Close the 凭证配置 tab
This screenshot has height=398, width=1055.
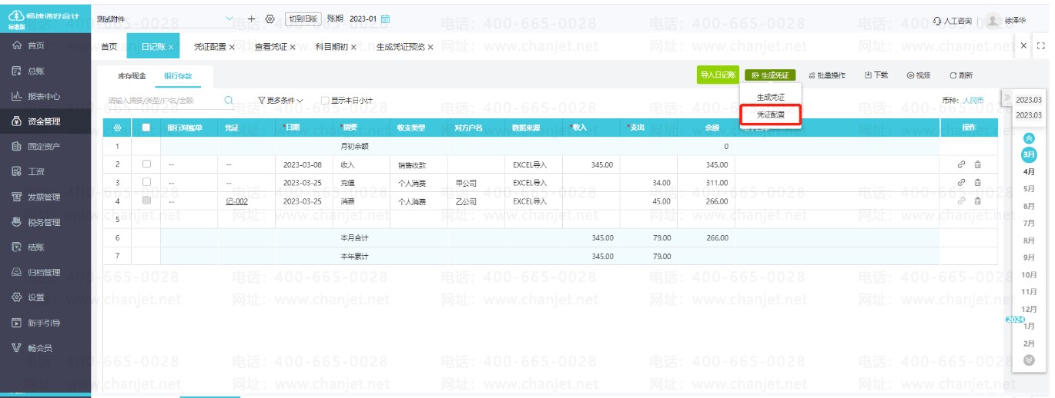click(232, 48)
